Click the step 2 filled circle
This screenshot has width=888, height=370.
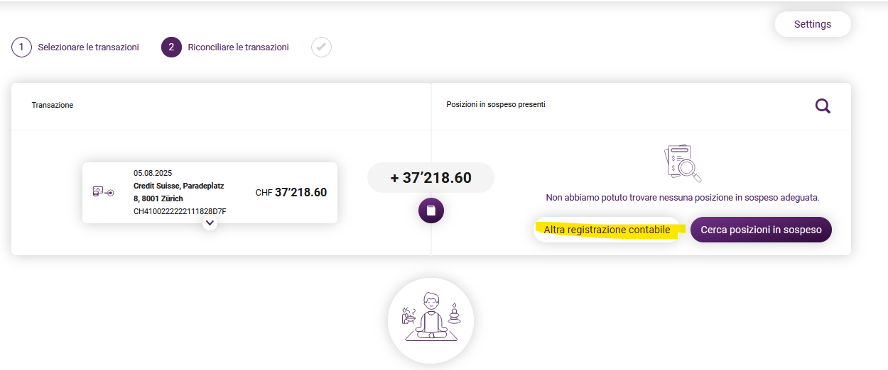point(171,47)
